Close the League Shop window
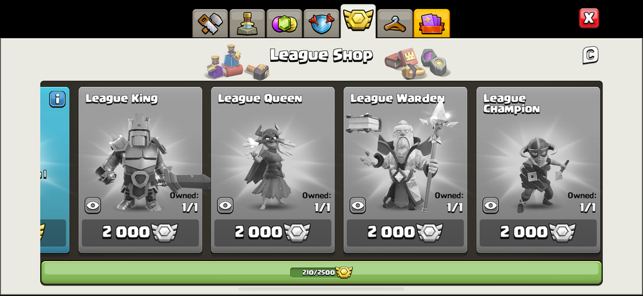The image size is (643, 296). [x=589, y=18]
